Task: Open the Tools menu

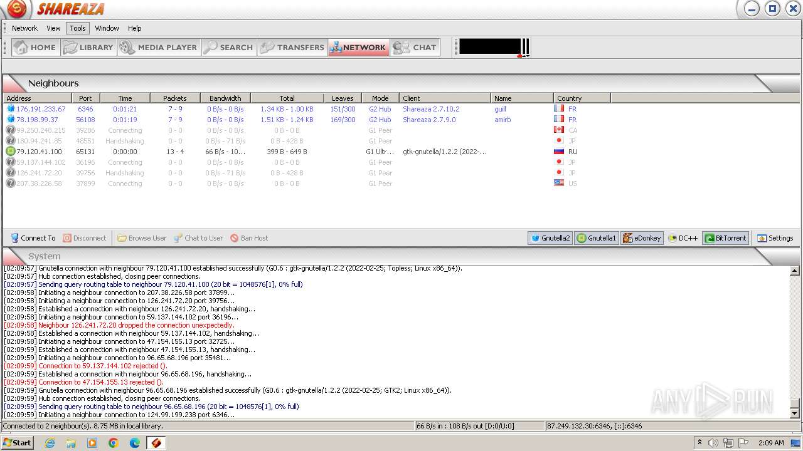Action: (78, 28)
